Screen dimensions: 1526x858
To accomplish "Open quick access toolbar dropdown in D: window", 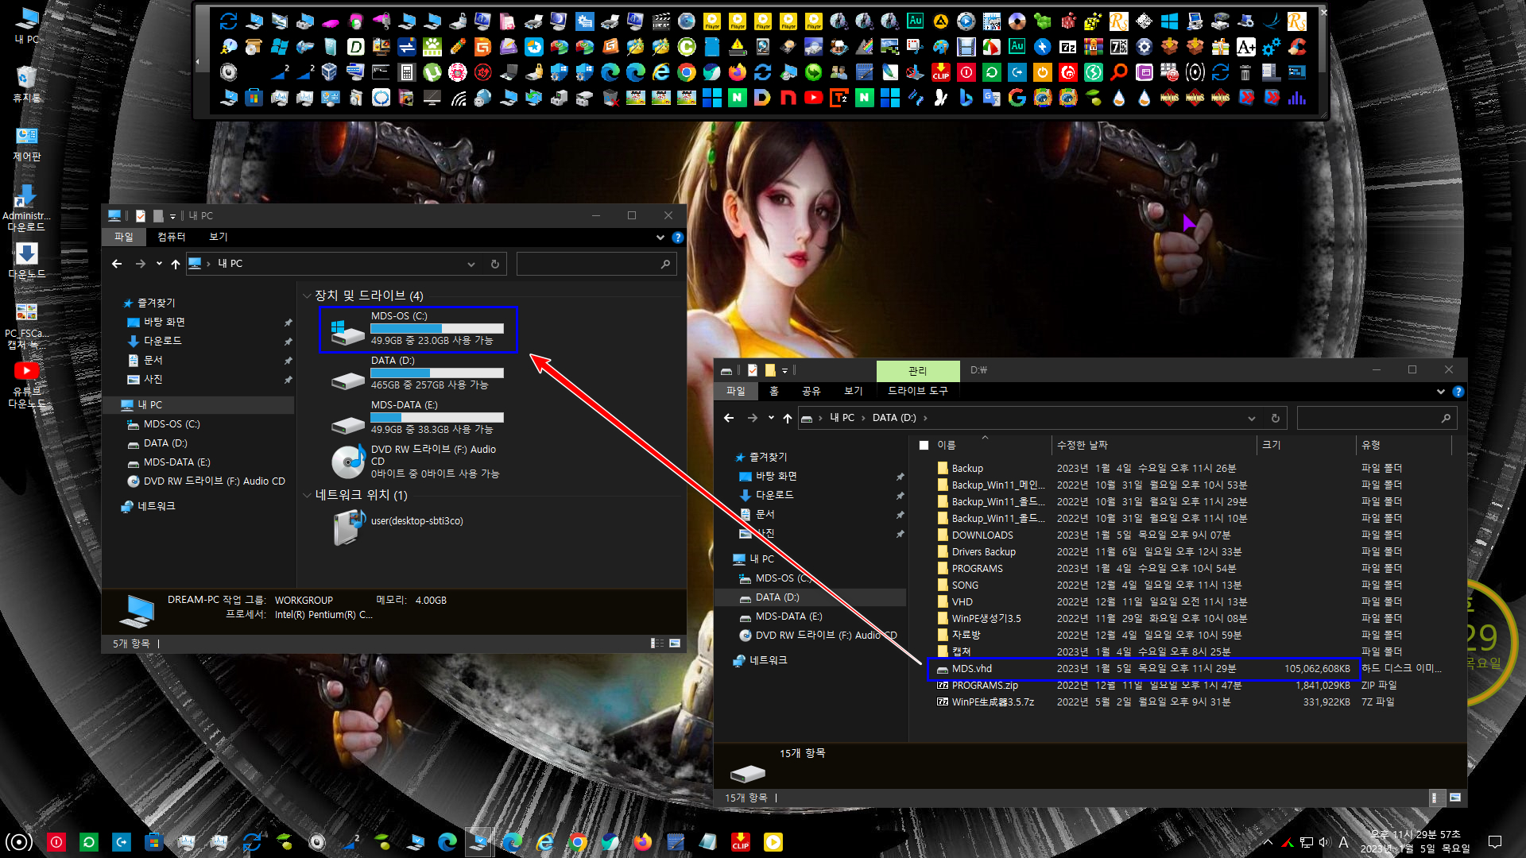I will [x=784, y=370].
